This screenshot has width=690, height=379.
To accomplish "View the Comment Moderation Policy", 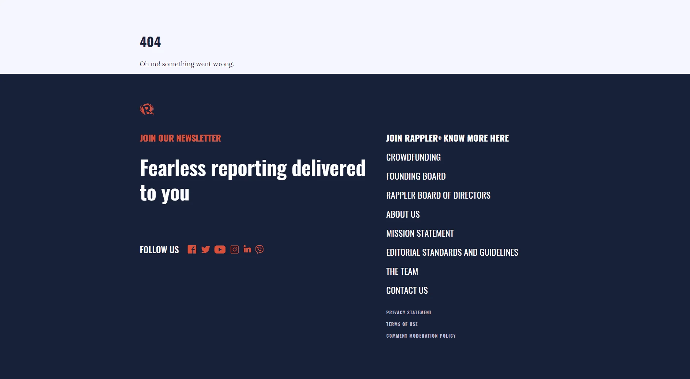I will tap(421, 336).
